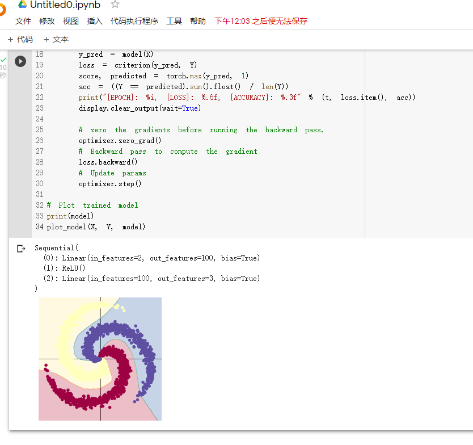Click output line 'Sequential('

tap(56, 248)
